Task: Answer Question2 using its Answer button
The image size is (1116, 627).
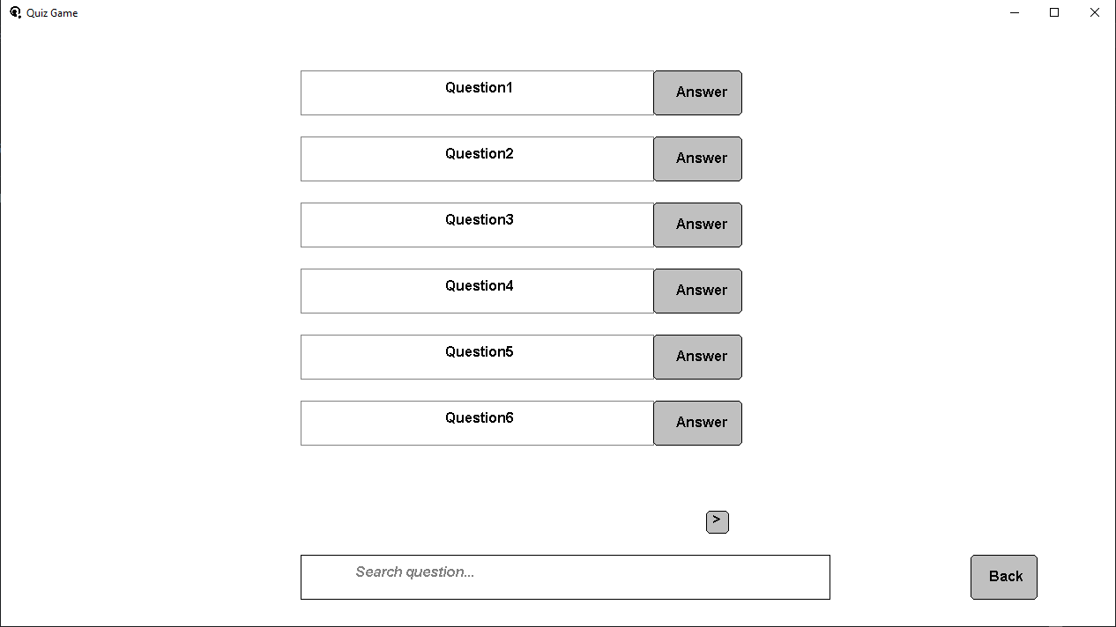Action: [x=697, y=159]
